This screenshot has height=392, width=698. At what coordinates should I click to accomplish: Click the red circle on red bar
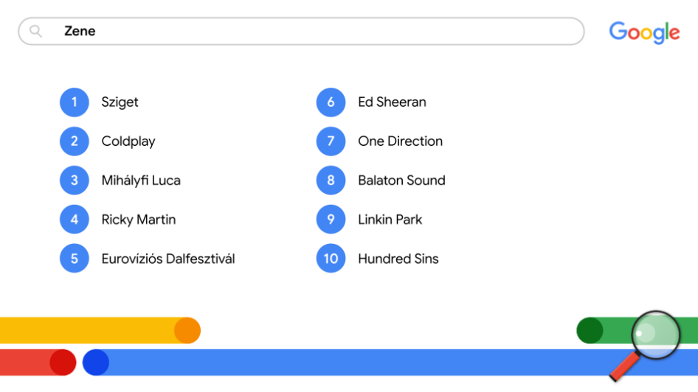point(63,363)
